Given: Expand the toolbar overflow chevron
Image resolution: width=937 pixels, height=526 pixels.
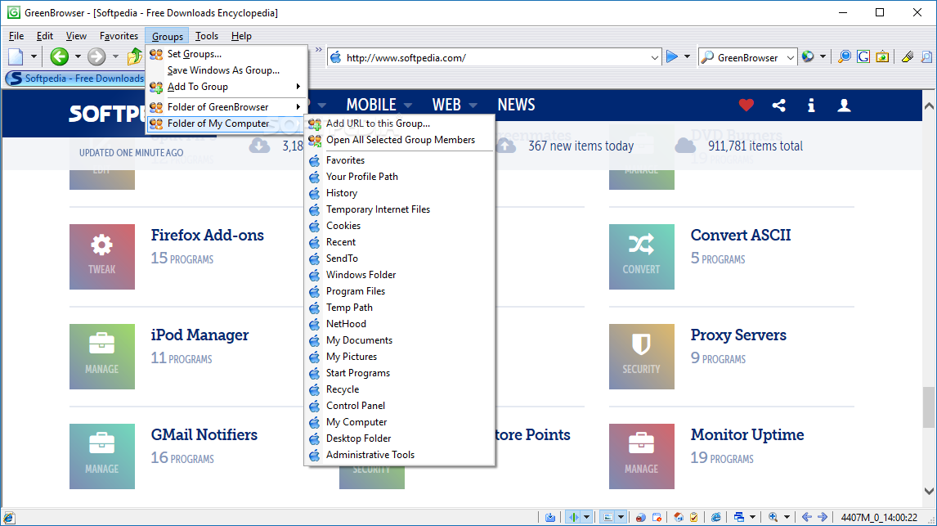Looking at the screenshot, I should coord(319,50).
